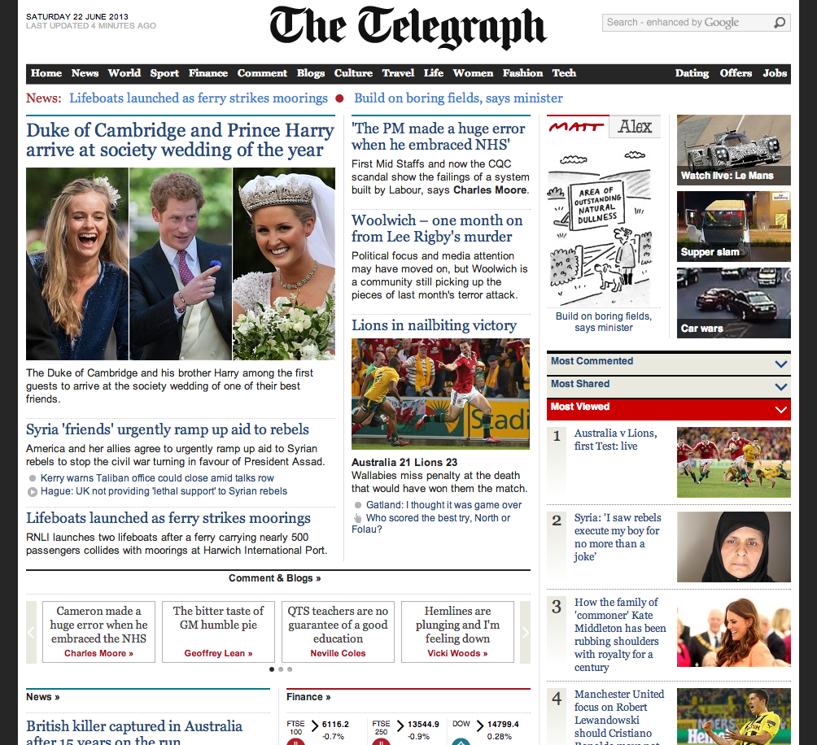The image size is (817, 745).
Task: Open 'Syria: I saw rebels execute my boy'
Action: click(x=618, y=538)
